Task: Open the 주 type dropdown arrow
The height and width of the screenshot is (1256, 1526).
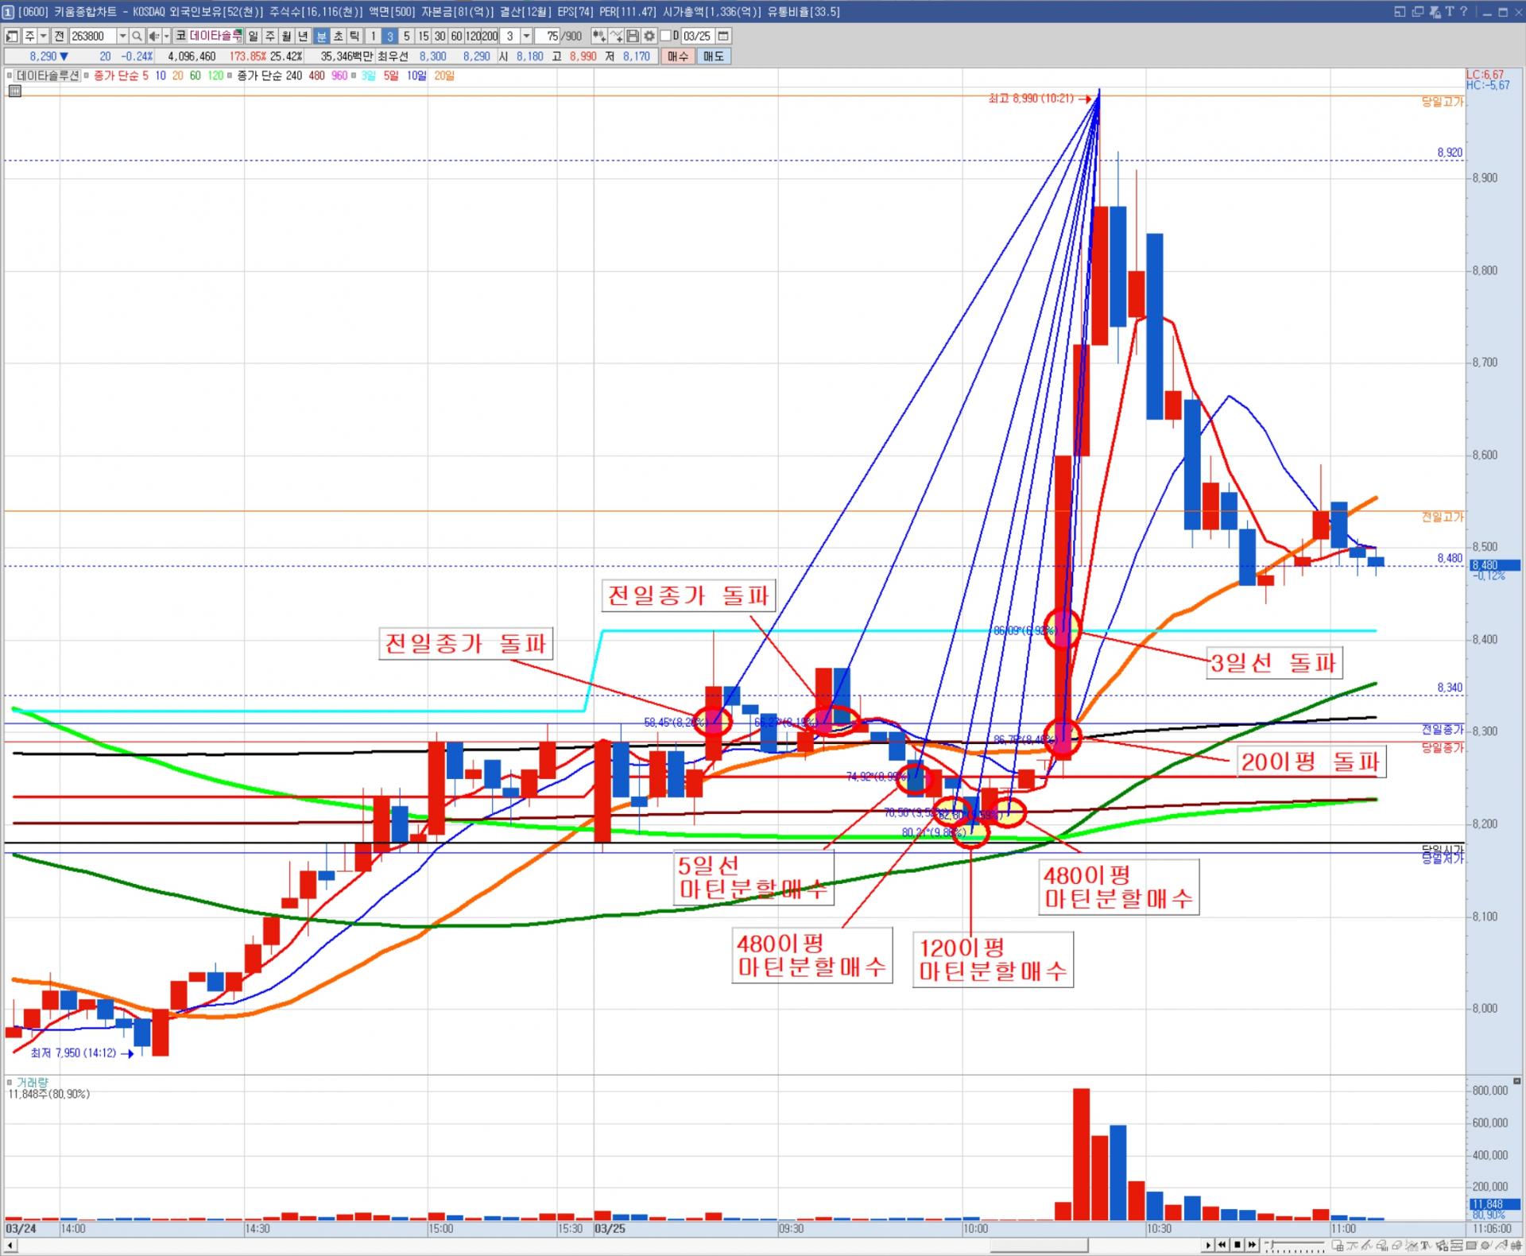Action: (x=44, y=36)
